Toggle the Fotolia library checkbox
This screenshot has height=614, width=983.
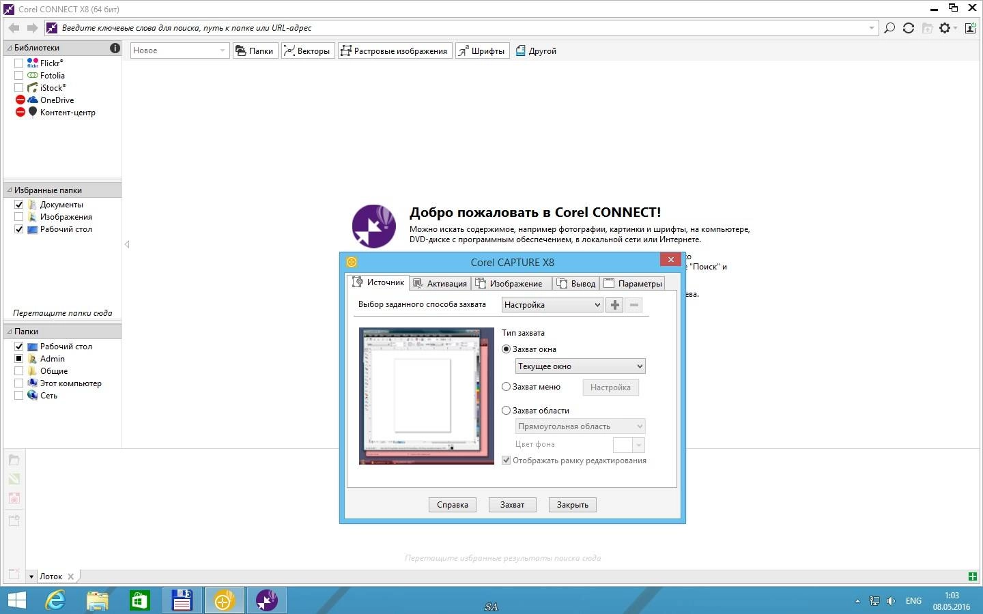[19, 75]
